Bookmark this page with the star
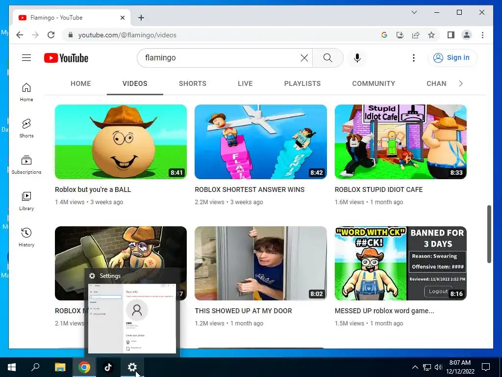The height and width of the screenshot is (377, 502). (431, 35)
